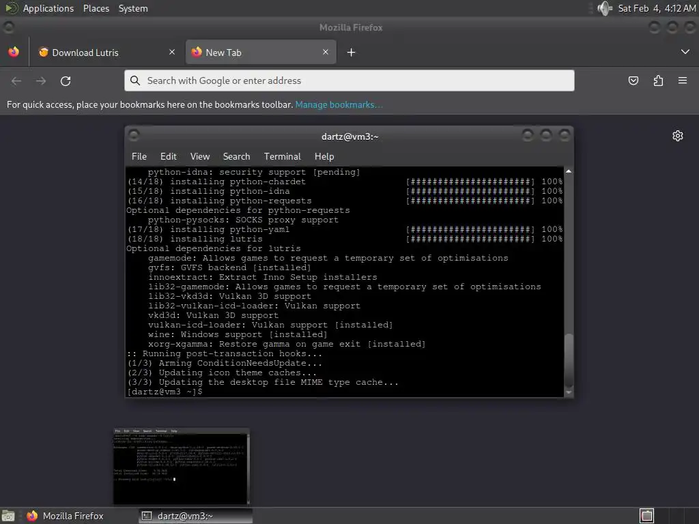
Task: Click 'wine: Windows support [installed]' line
Action: click(238, 334)
